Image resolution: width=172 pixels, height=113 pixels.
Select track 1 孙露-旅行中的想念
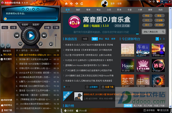(38, 55)
